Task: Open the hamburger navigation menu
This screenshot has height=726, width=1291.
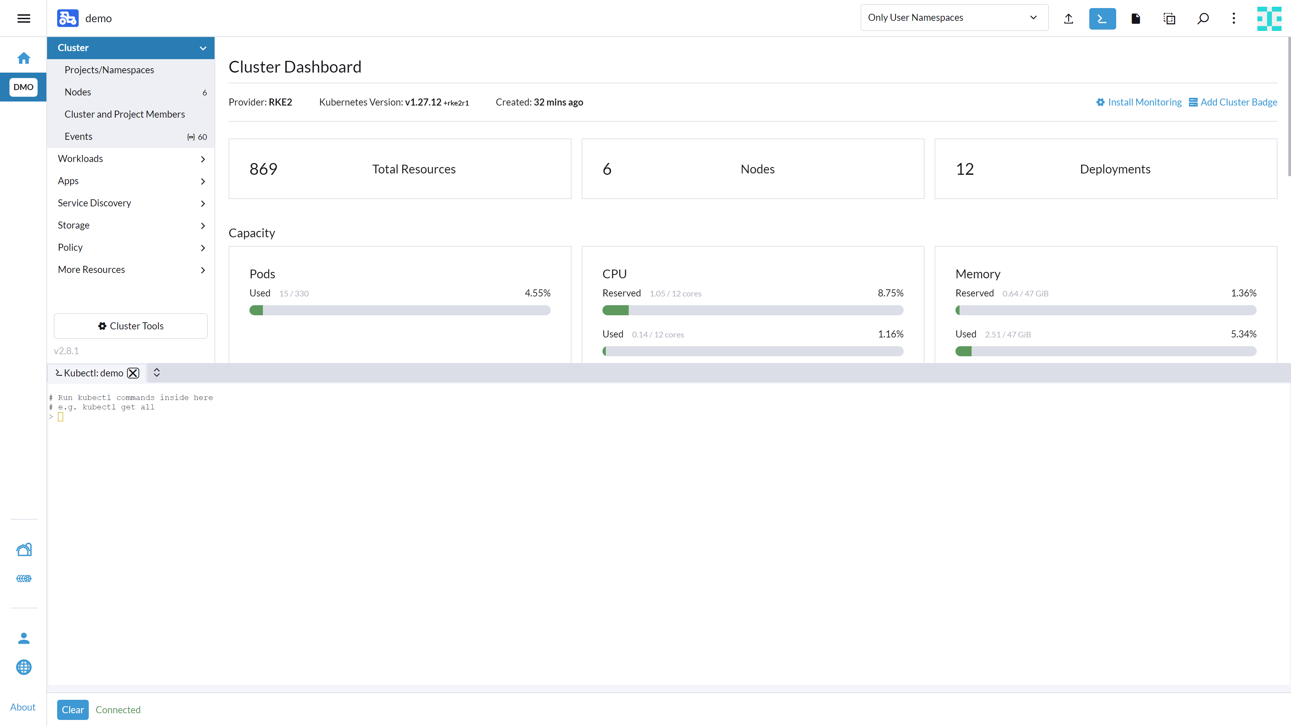Action: tap(24, 18)
